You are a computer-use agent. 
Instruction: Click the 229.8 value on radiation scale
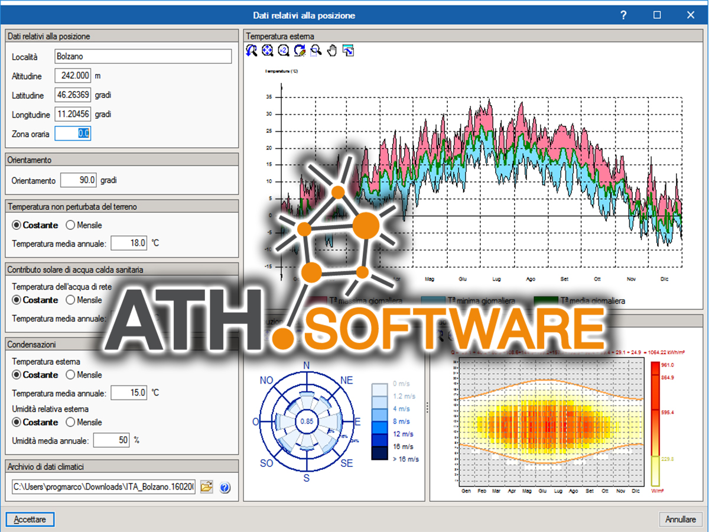(669, 458)
